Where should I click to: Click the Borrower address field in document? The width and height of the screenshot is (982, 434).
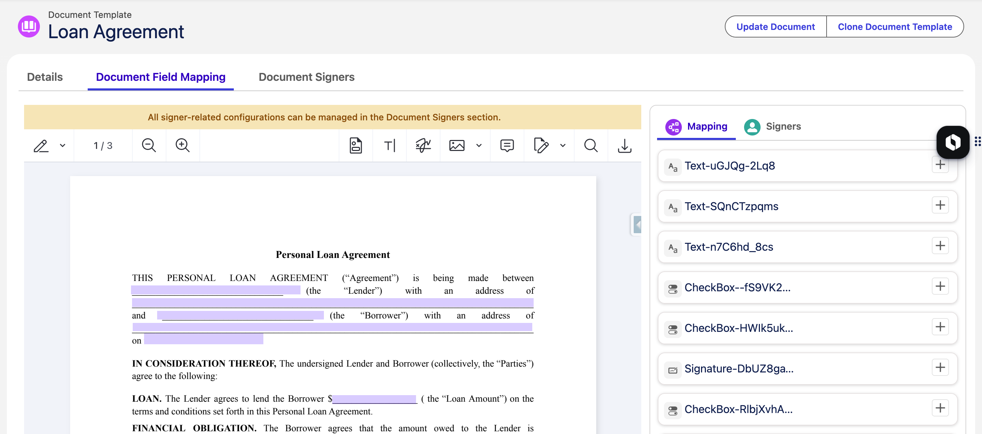tap(332, 327)
